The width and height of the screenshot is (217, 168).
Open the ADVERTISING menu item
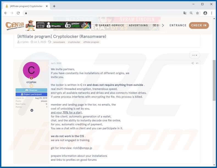point(138,25)
